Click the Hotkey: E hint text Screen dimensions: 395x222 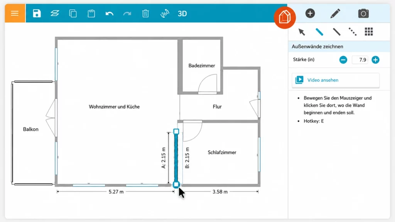314,121
